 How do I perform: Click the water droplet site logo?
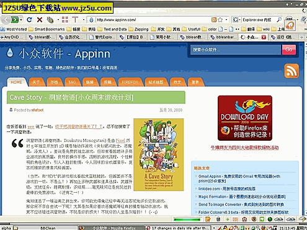tap(10, 53)
